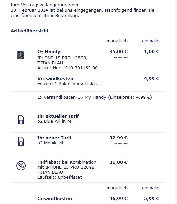The width and height of the screenshot is (177, 204).
Task: Click the Versandkosten heading
Action: tap(55, 79)
